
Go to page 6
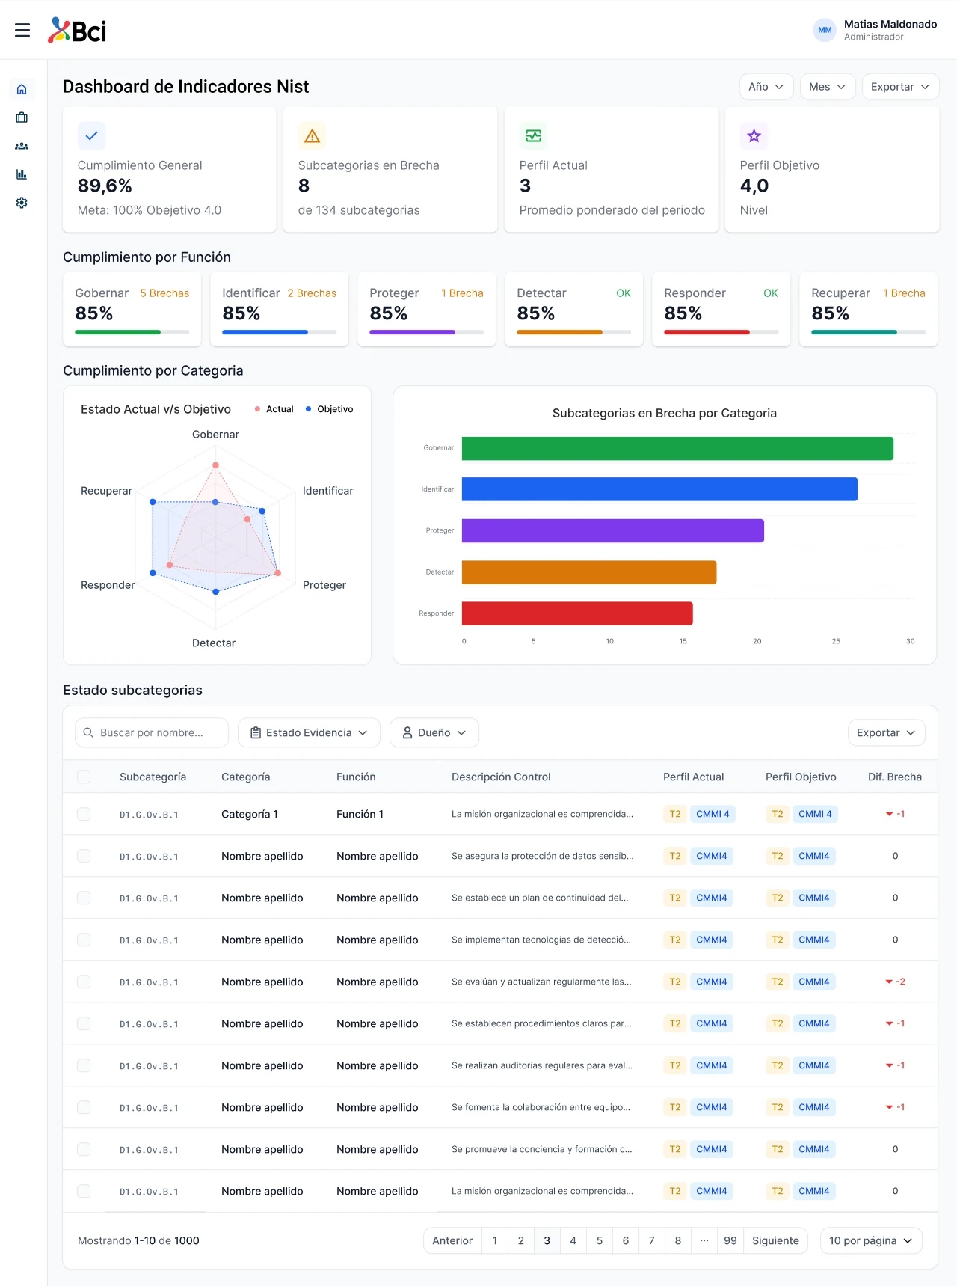click(626, 1240)
